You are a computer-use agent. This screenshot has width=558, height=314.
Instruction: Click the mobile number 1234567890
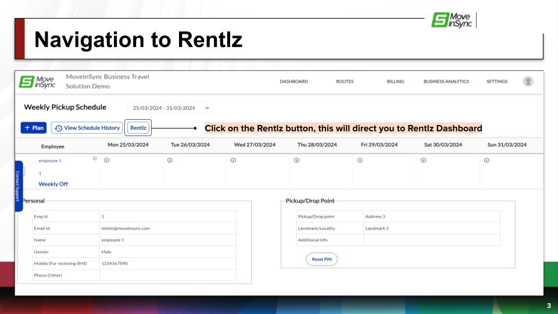pos(115,263)
